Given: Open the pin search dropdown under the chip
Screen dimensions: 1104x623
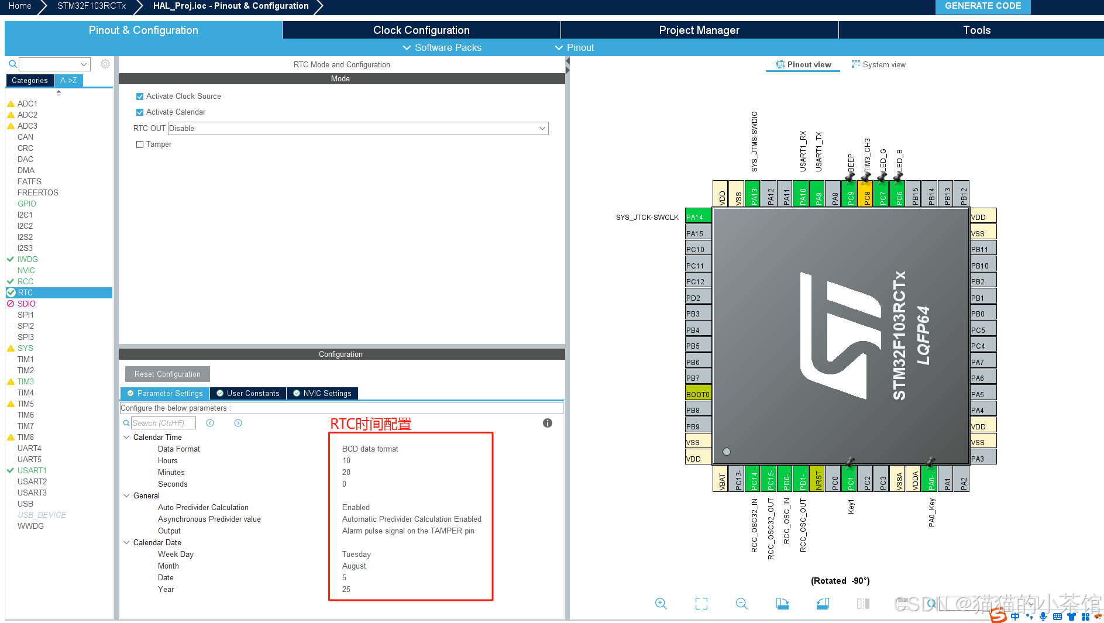Looking at the screenshot, I should (989, 604).
